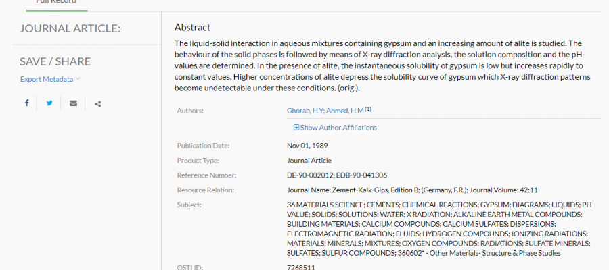
Task: Open the more sharing options icon
Action: [98, 103]
